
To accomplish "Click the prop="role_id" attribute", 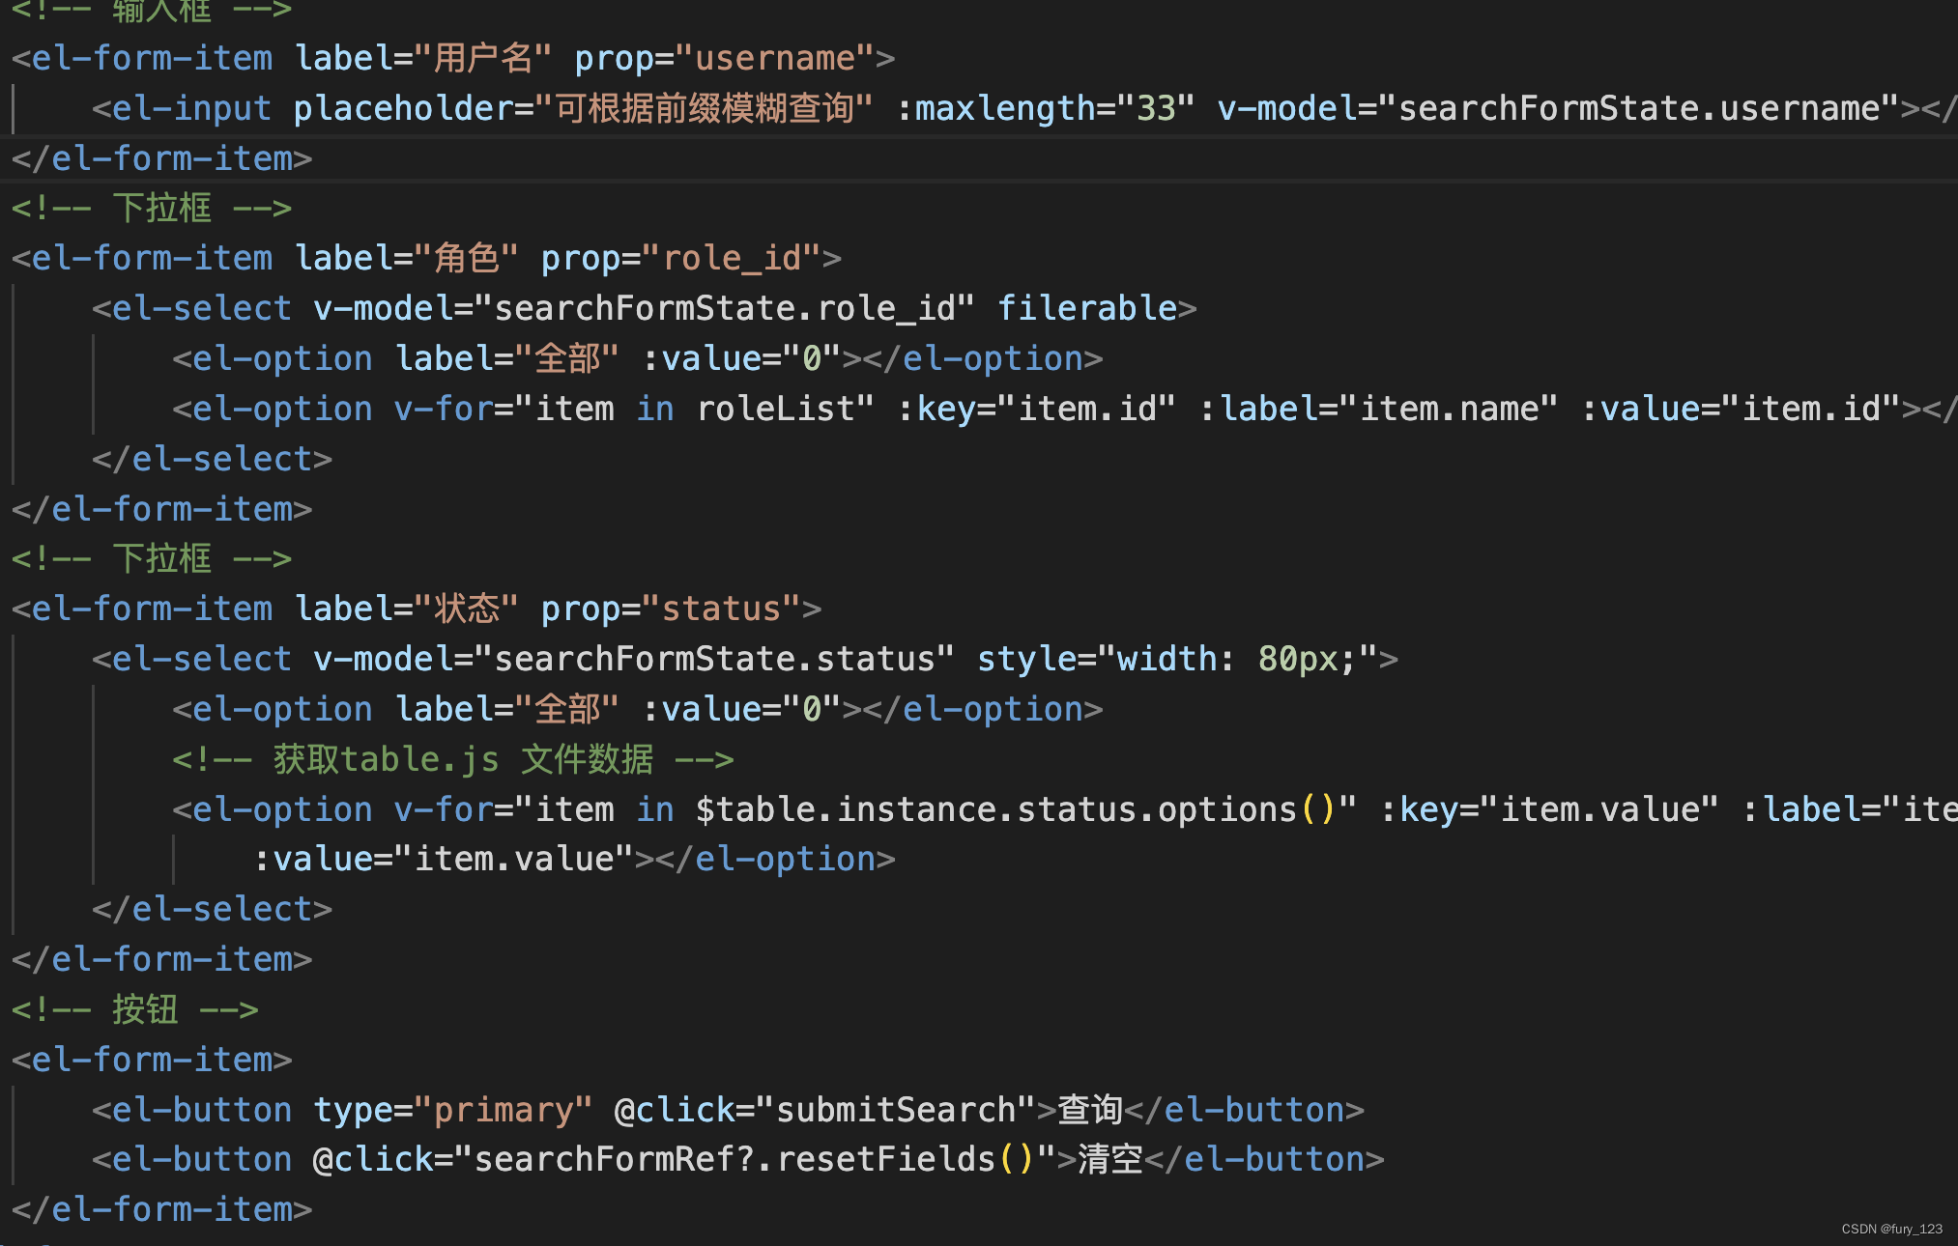I will click(681, 259).
